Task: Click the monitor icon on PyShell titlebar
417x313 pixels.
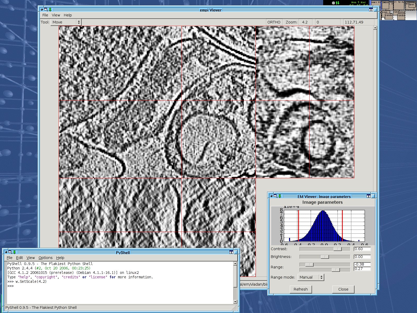Action: pyautogui.click(x=10, y=252)
